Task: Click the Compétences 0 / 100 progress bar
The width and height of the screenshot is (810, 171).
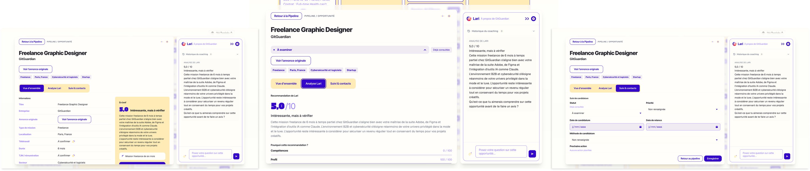Action: click(361, 155)
